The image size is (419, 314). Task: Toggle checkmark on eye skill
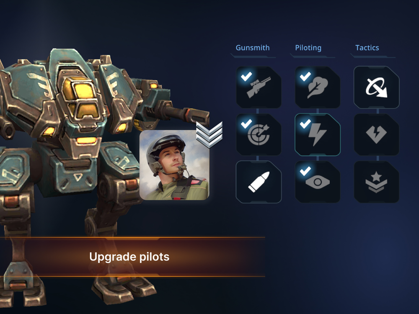click(305, 171)
